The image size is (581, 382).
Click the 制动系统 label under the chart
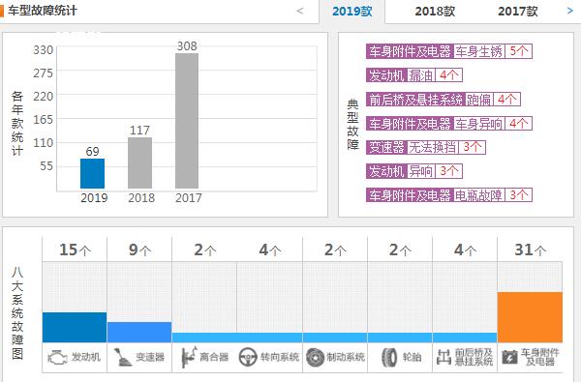346,357
